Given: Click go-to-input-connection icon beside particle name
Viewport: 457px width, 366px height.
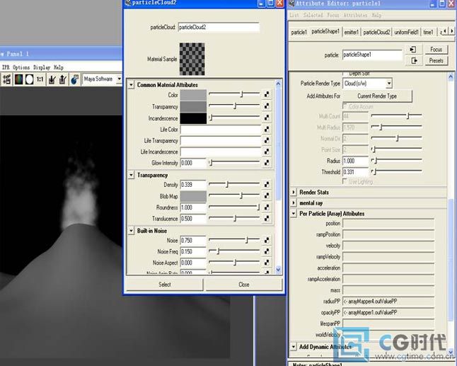Looking at the screenshot, I should (x=413, y=50).
